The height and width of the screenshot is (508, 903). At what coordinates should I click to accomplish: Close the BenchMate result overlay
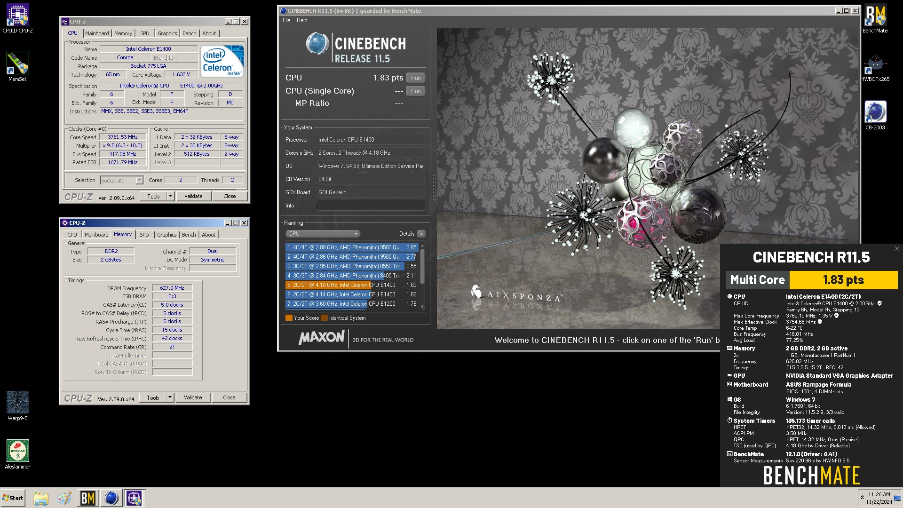coord(896,249)
